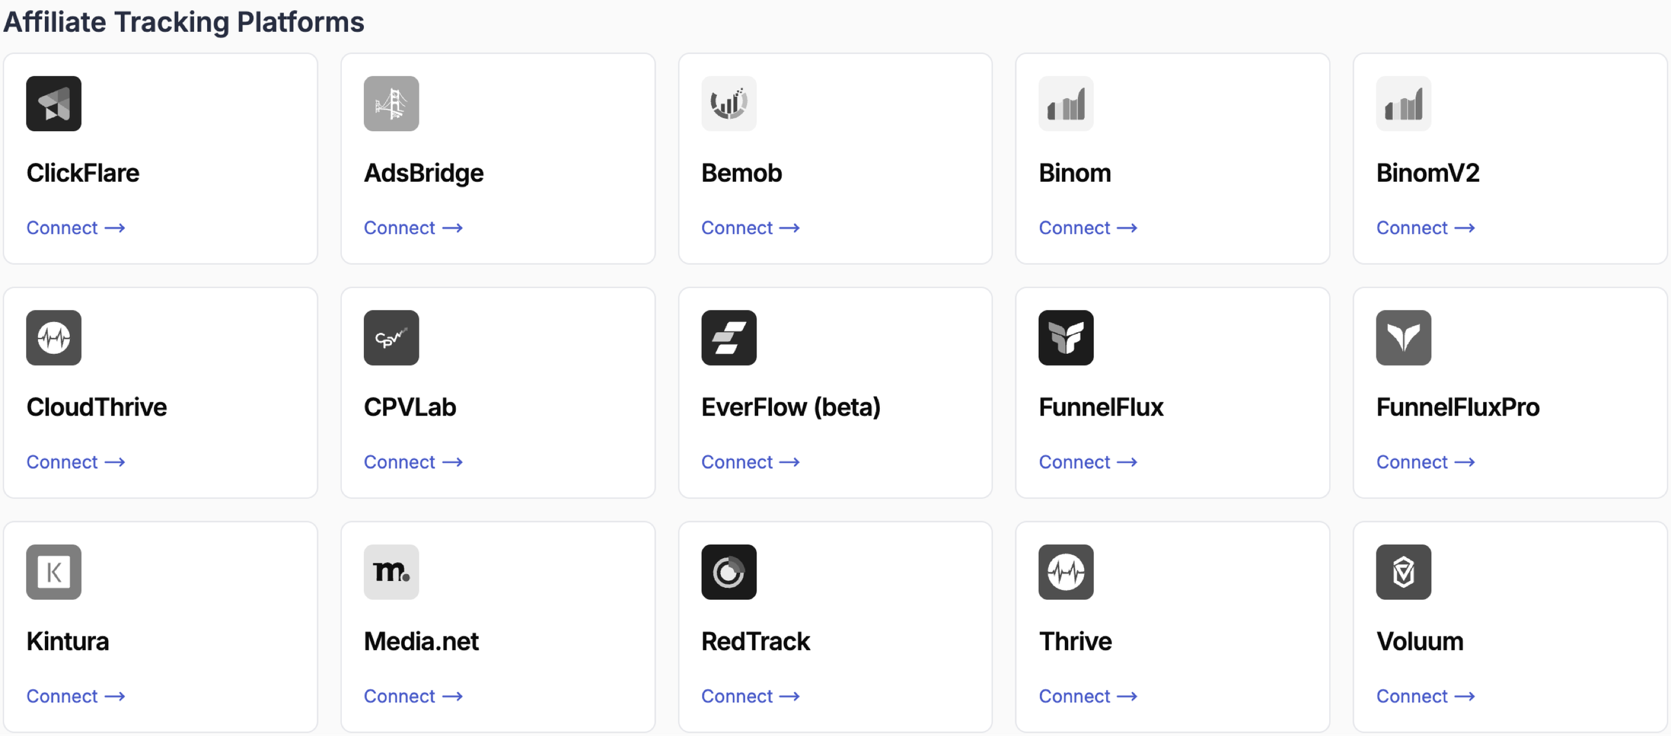1671x736 pixels.
Task: Click the EverFlow (beta) logo icon
Action: tap(728, 337)
